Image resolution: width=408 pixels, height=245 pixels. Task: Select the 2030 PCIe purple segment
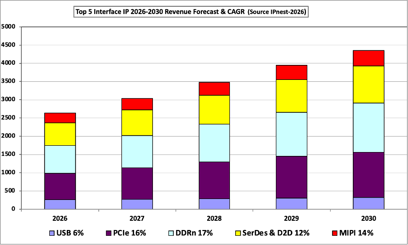[x=369, y=175]
